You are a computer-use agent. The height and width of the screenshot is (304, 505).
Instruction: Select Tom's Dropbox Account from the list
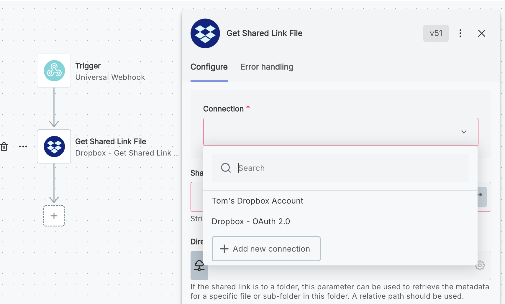[x=258, y=201]
